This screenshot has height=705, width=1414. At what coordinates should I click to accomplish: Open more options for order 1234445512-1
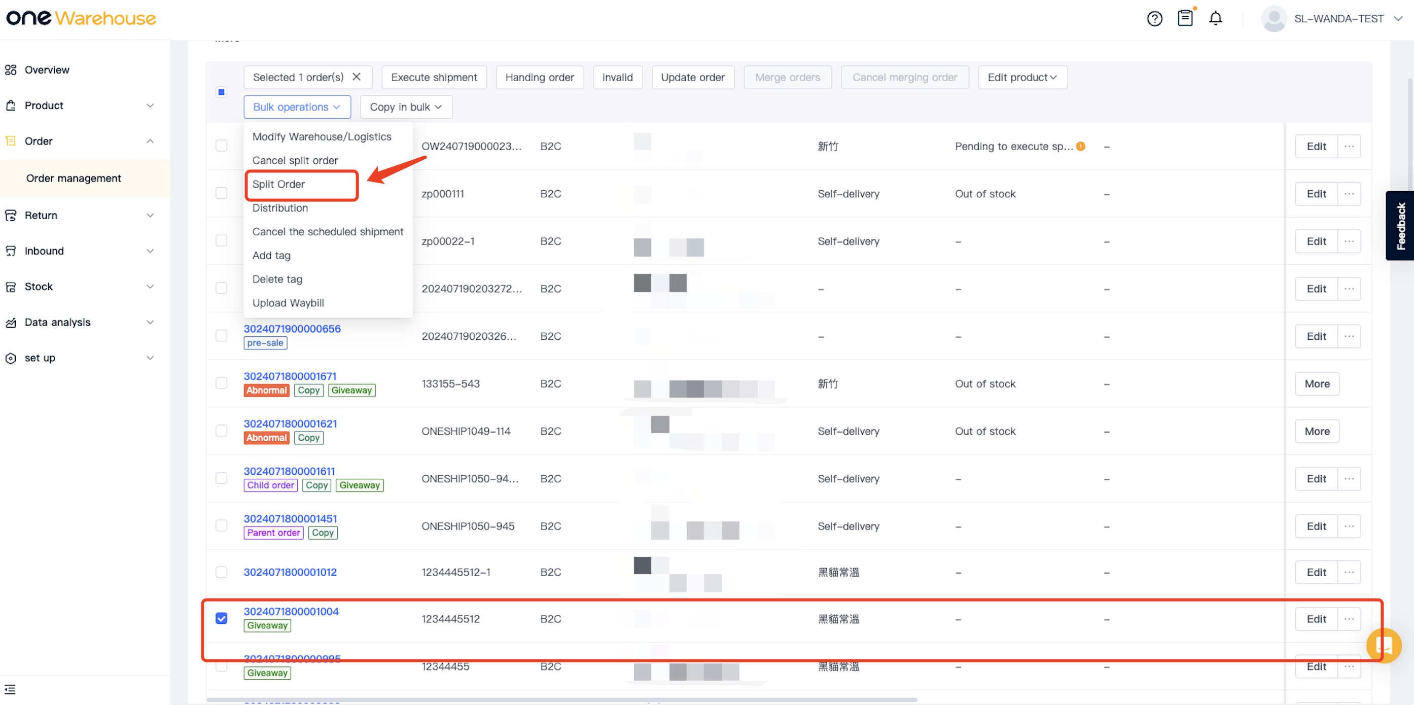[x=1349, y=573]
